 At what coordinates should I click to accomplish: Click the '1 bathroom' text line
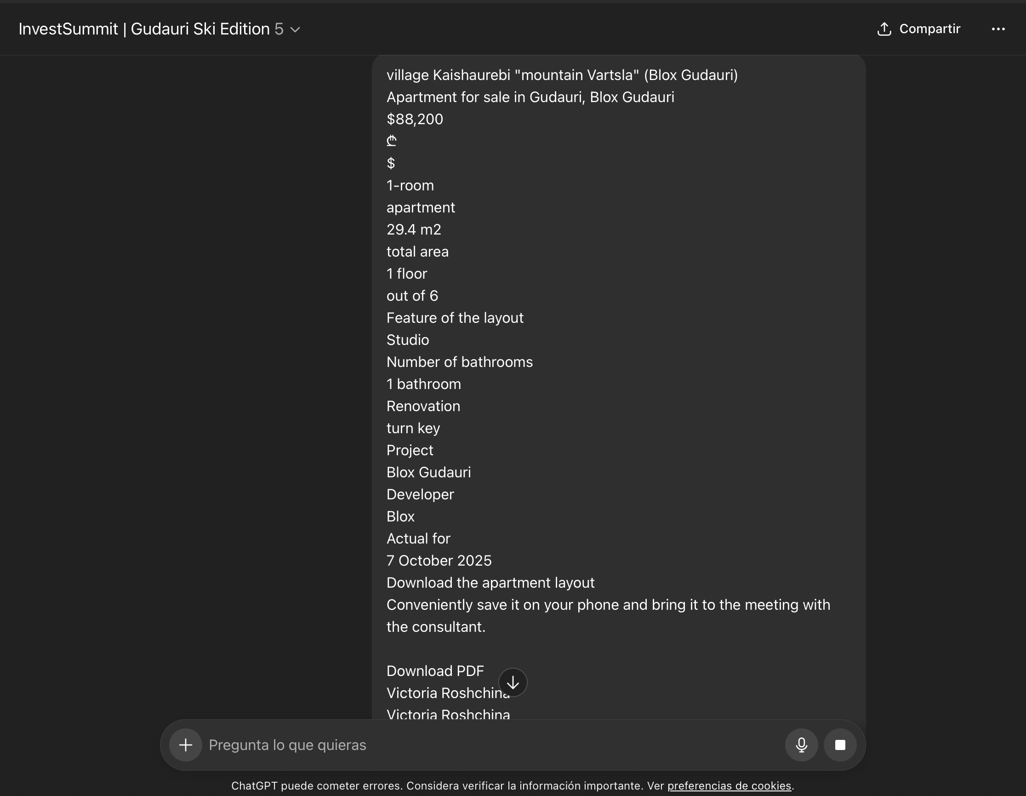[423, 384]
